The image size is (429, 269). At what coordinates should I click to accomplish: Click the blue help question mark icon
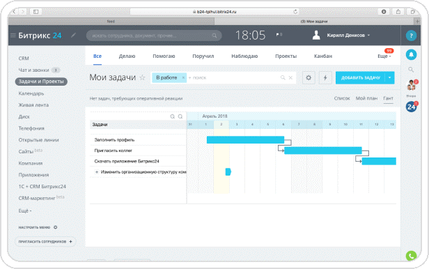click(x=411, y=36)
